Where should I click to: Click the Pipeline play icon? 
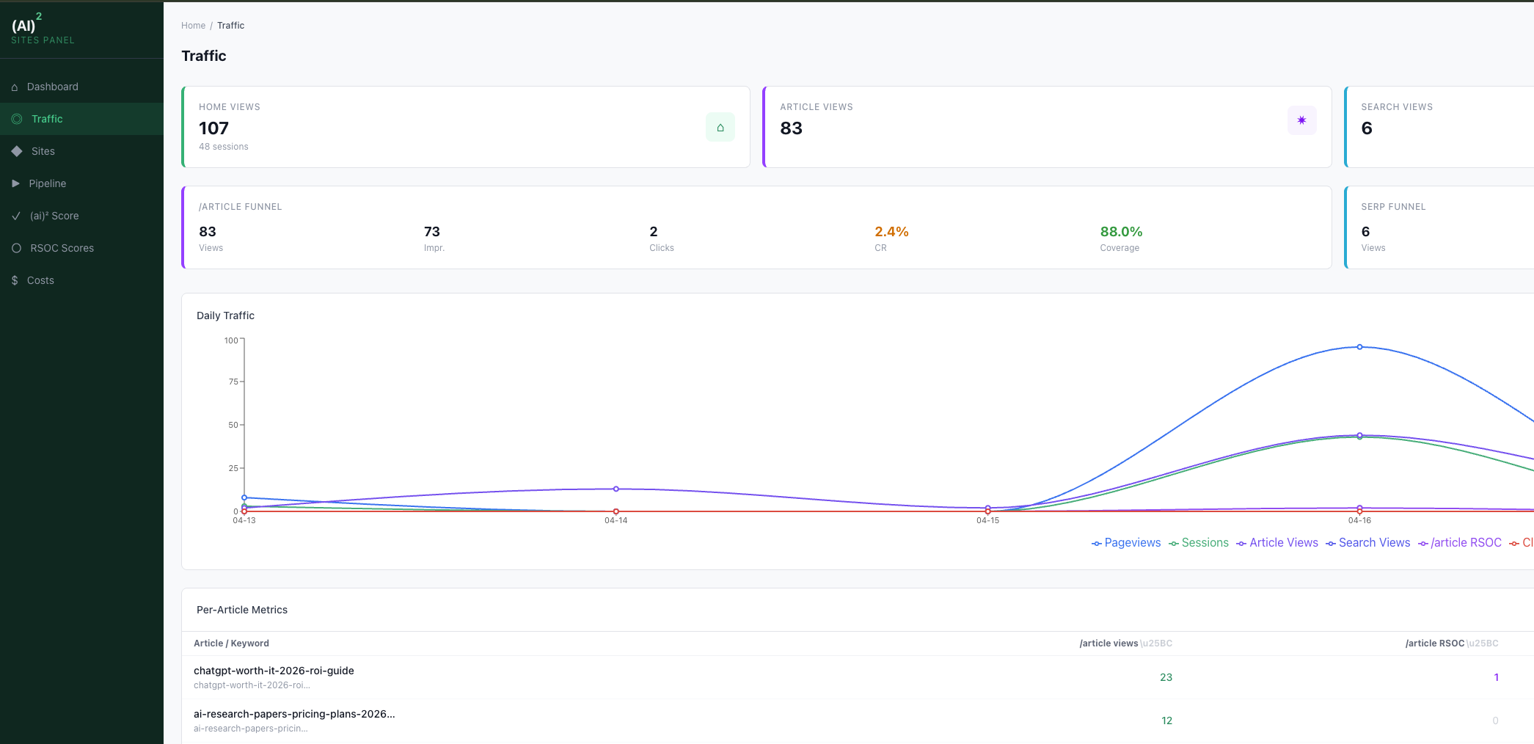click(x=15, y=183)
